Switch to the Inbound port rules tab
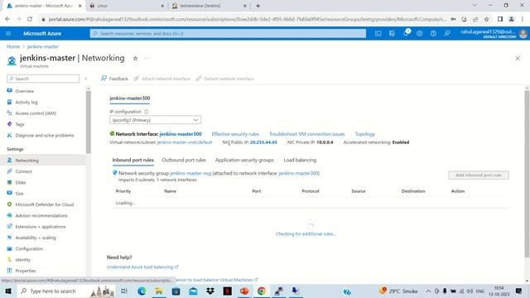This screenshot has height=298, width=530. [x=132, y=160]
